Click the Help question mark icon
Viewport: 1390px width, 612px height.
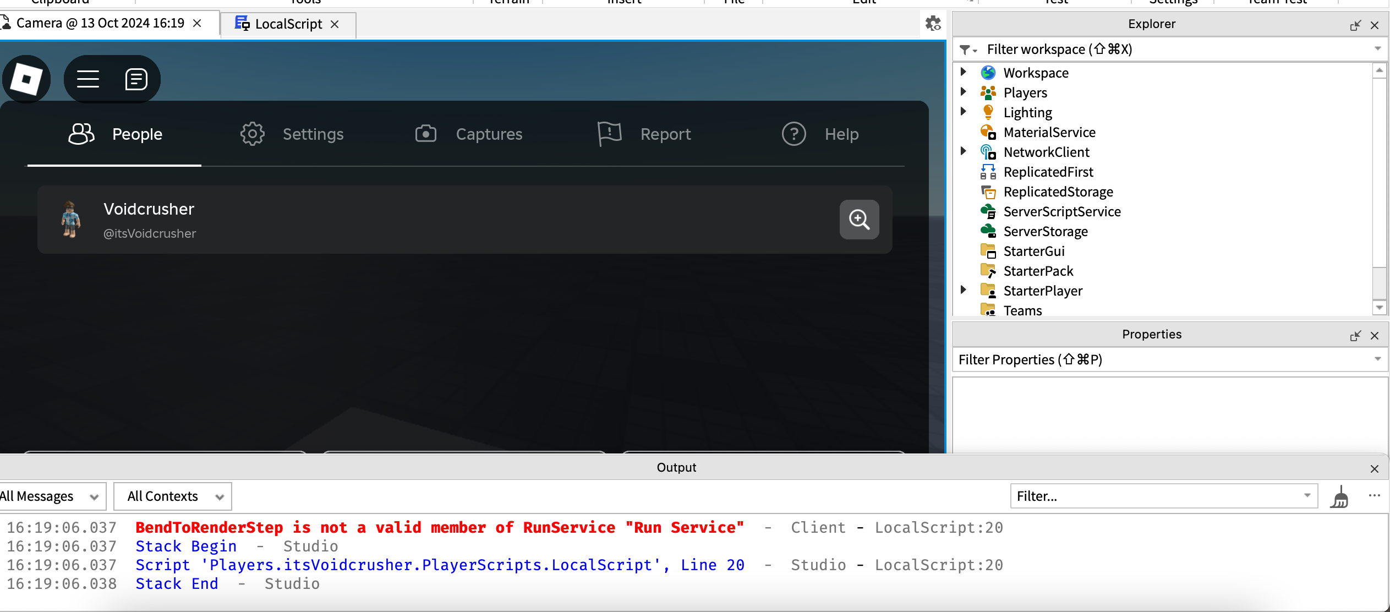793,134
